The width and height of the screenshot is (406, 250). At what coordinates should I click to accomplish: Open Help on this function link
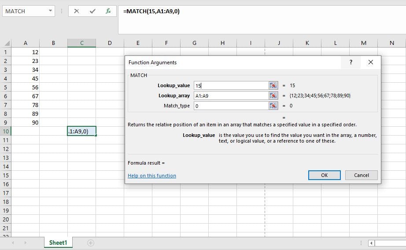[152, 176]
